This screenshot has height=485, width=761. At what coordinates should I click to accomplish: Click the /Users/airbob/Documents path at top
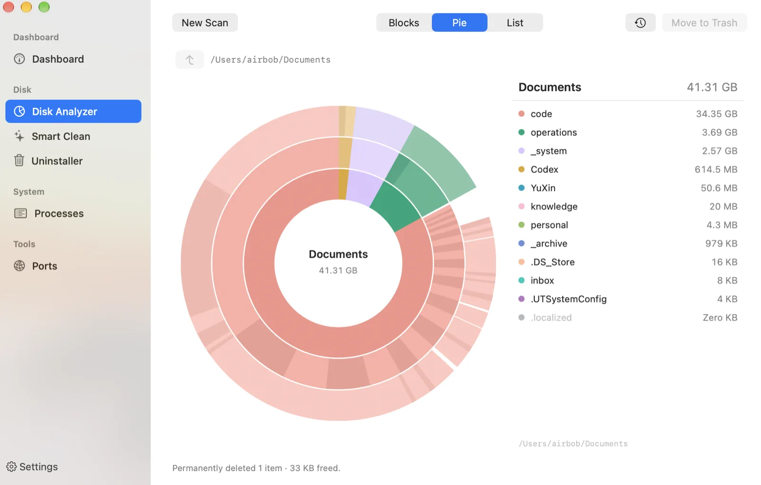(x=271, y=59)
